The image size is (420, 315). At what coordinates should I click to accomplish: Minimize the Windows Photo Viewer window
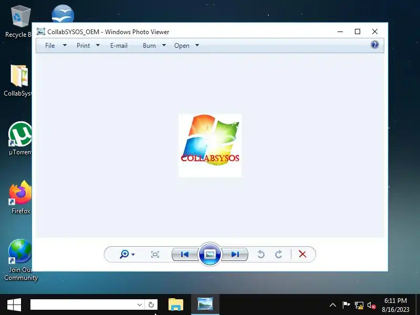coord(340,31)
